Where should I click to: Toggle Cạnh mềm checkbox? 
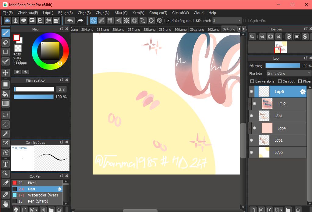247,21
